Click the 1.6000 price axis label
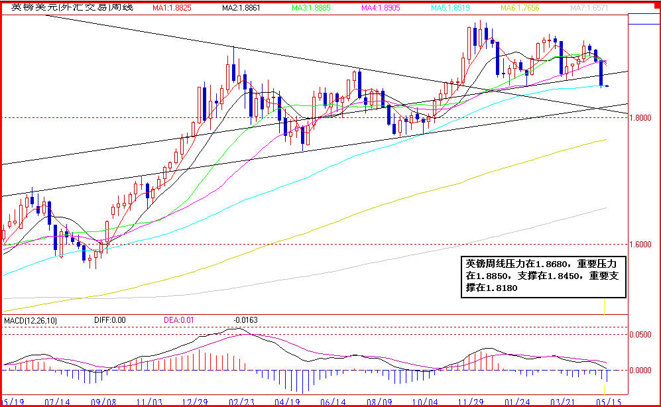Screen dimensions: 661x407 [640, 245]
